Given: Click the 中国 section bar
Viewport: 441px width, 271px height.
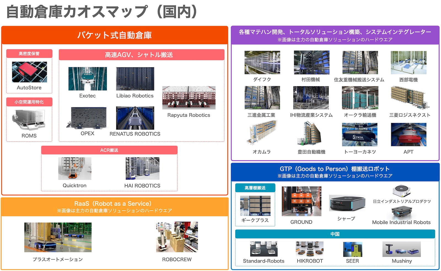Looking at the screenshot, I should point(335,234).
